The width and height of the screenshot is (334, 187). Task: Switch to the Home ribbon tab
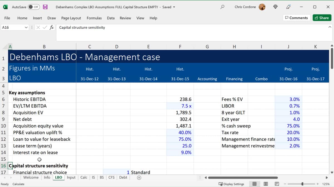tap(22, 18)
